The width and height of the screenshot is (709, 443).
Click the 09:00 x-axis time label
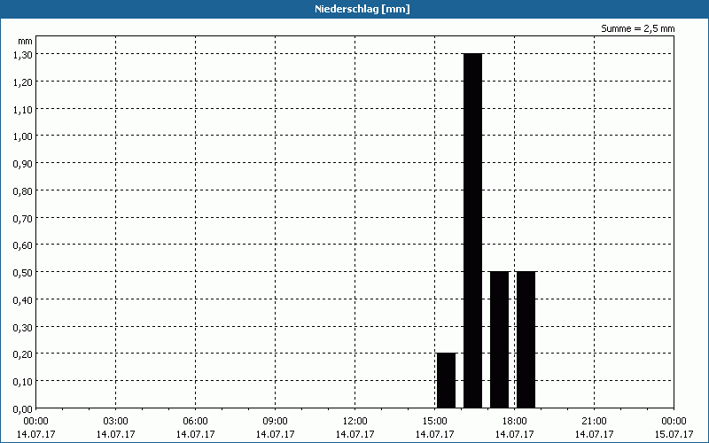pos(276,422)
